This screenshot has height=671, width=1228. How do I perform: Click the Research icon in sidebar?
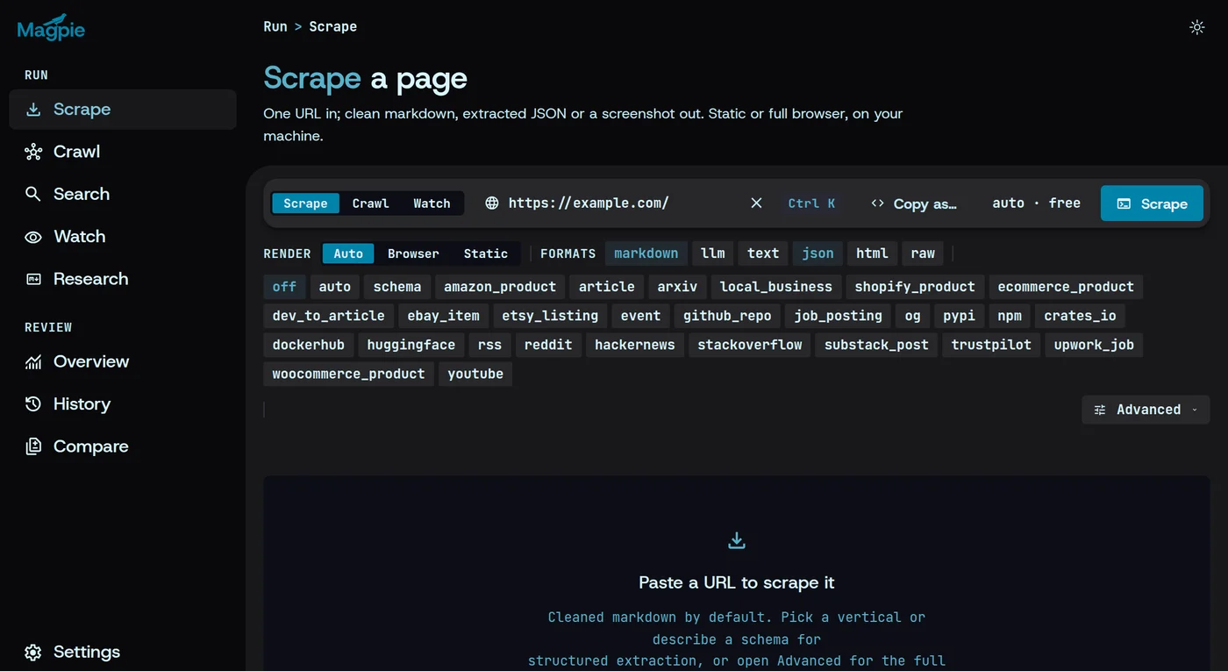[33, 279]
